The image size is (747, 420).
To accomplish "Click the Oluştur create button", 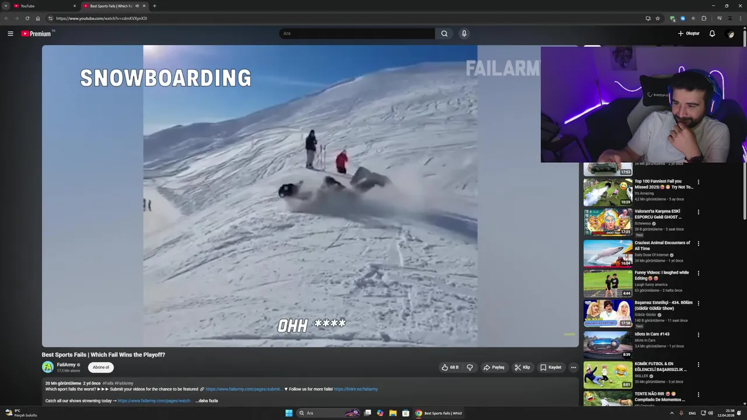I will click(689, 34).
